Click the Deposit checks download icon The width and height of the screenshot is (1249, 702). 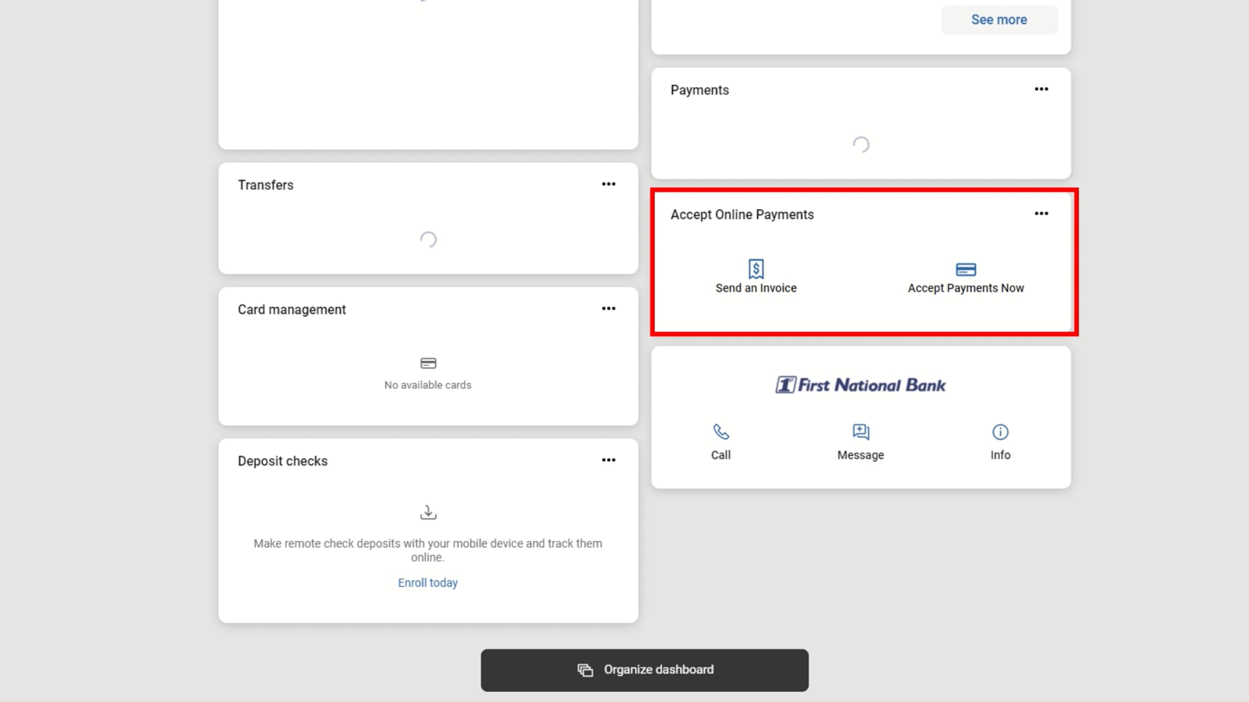428,512
